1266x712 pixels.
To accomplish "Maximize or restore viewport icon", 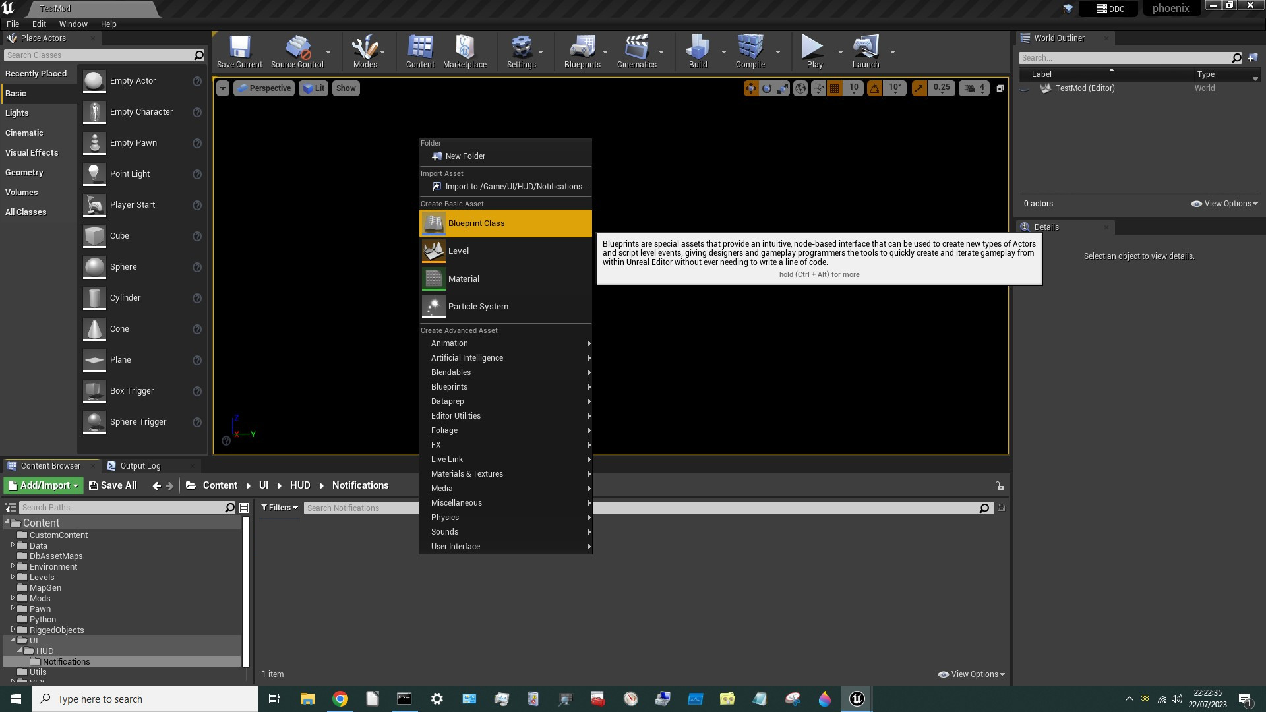I will coord(1000,88).
